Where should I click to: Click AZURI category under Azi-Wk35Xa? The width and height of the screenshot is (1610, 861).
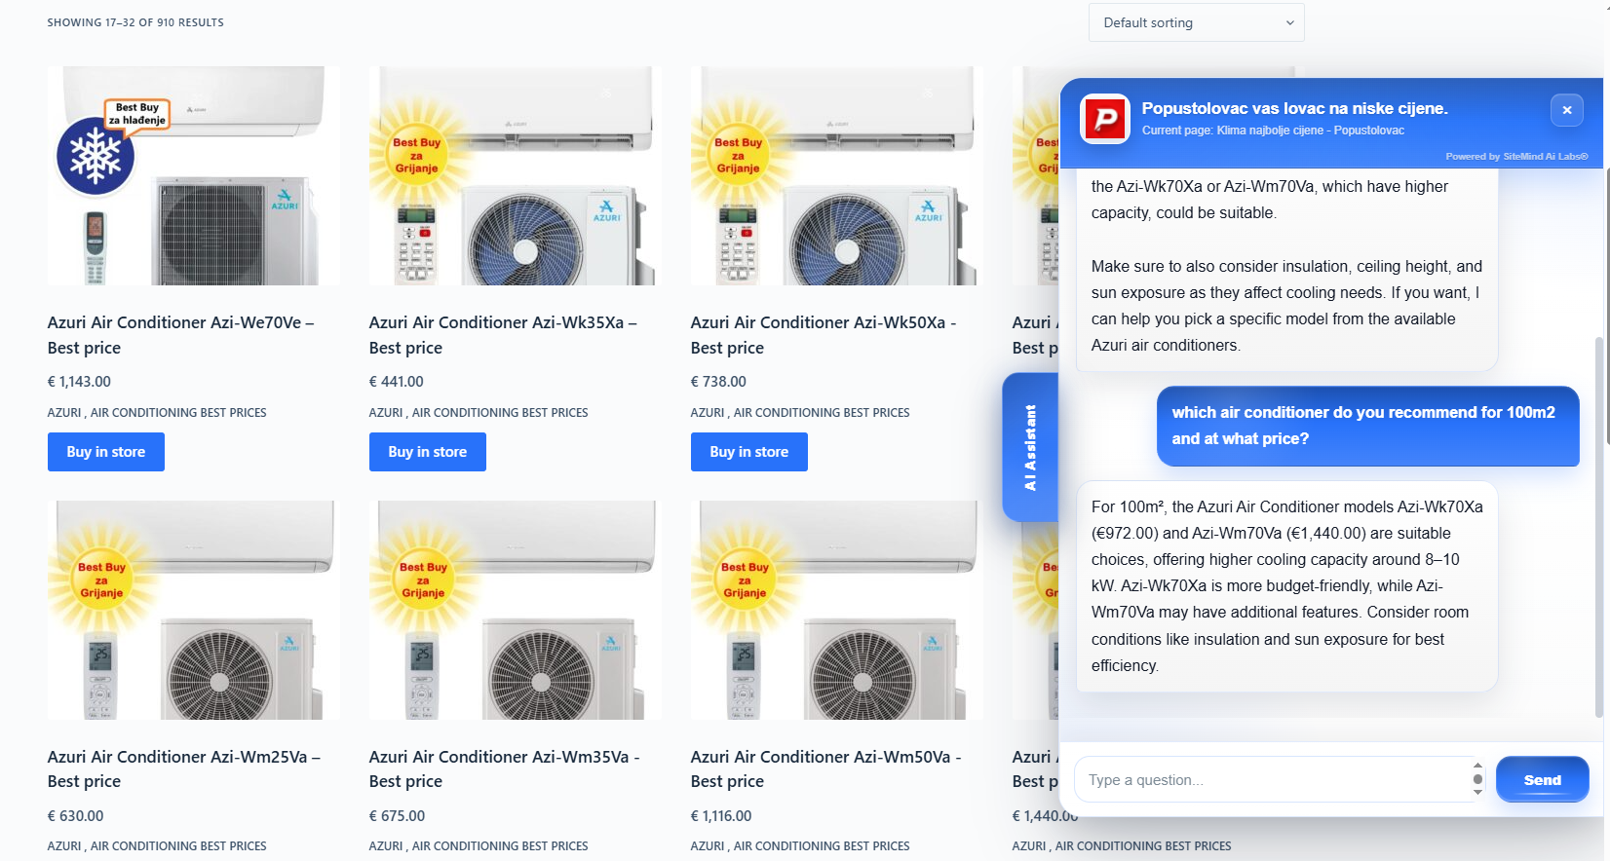(386, 413)
